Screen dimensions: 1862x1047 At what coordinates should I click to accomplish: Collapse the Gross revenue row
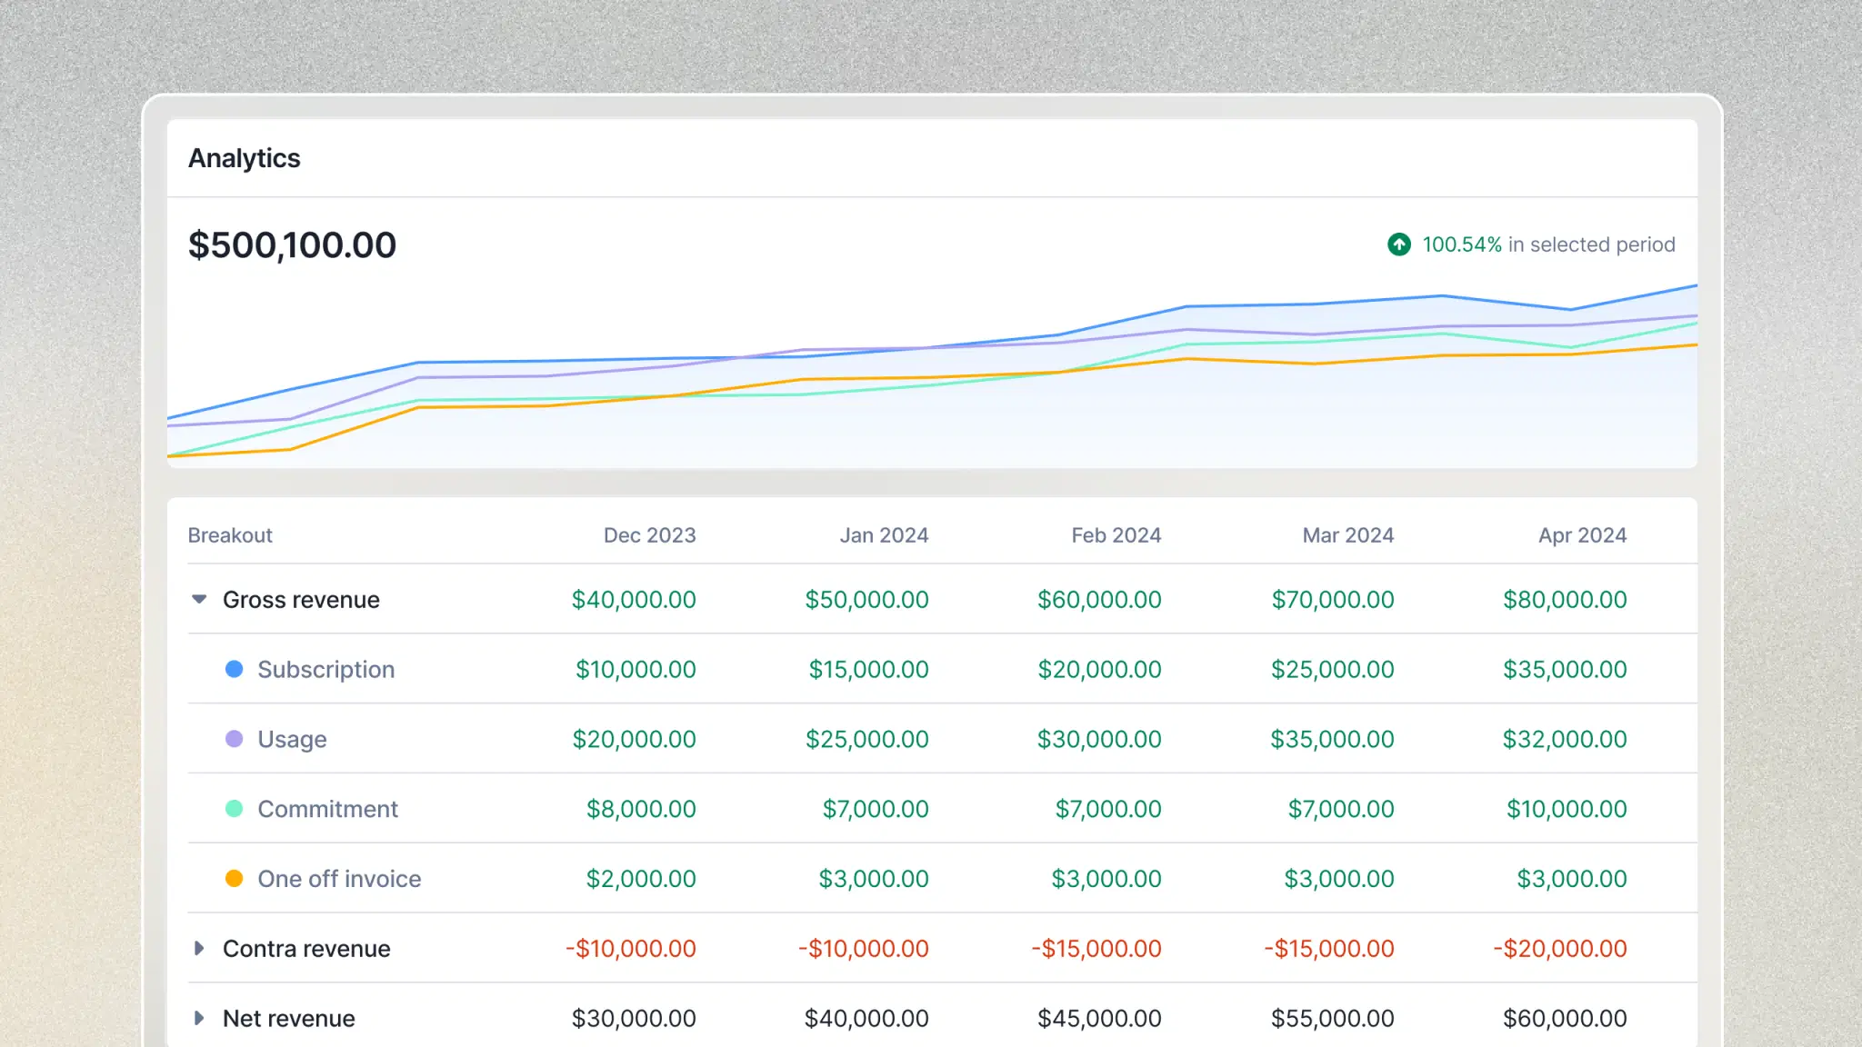click(x=199, y=599)
